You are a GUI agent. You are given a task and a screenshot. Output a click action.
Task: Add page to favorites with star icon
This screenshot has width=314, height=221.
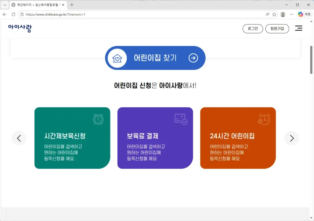[x=274, y=14]
